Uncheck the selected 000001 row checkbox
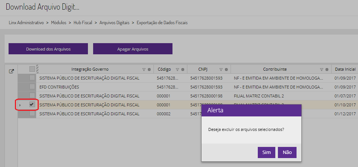This screenshot has width=358, height=167. pyautogui.click(x=32, y=105)
